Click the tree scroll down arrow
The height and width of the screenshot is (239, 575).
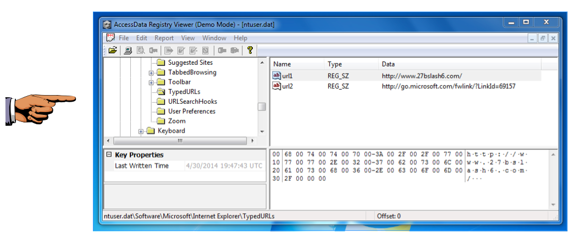tap(262, 132)
